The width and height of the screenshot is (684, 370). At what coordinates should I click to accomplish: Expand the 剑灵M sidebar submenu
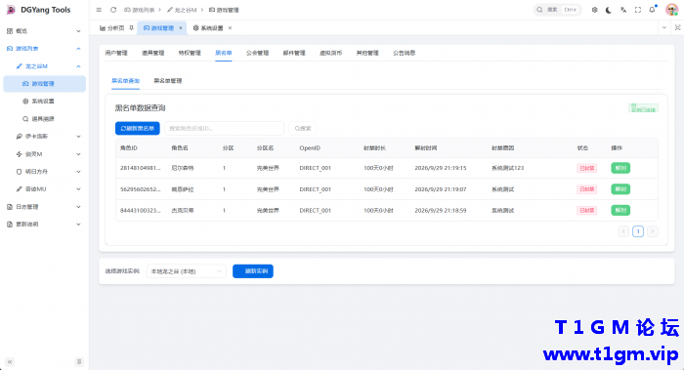(44, 154)
